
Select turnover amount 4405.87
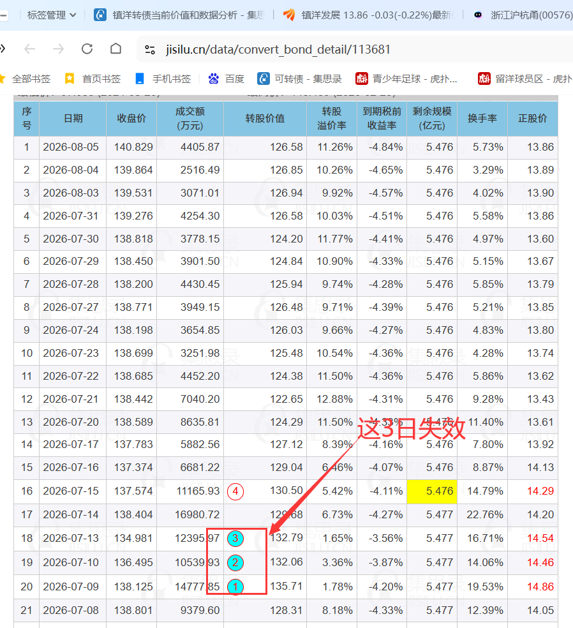(x=200, y=147)
